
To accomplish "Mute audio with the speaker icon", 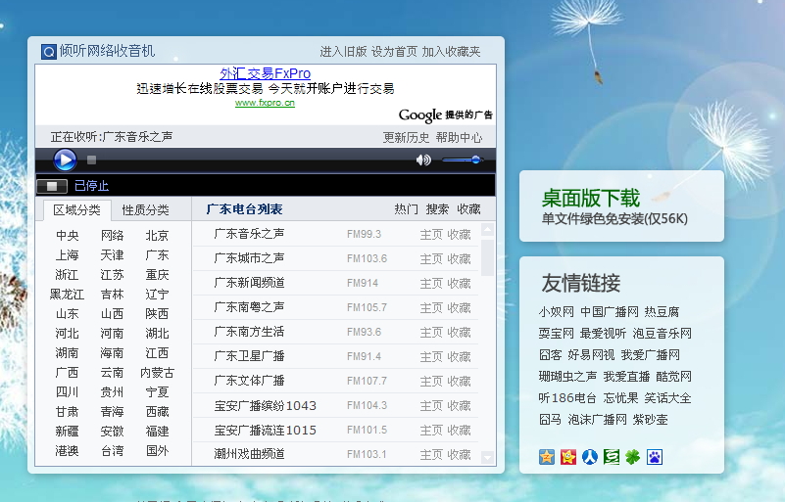I will [423, 160].
